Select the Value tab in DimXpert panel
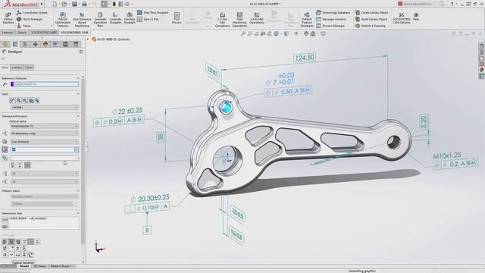The height and width of the screenshot is (273, 485). click(x=5, y=67)
